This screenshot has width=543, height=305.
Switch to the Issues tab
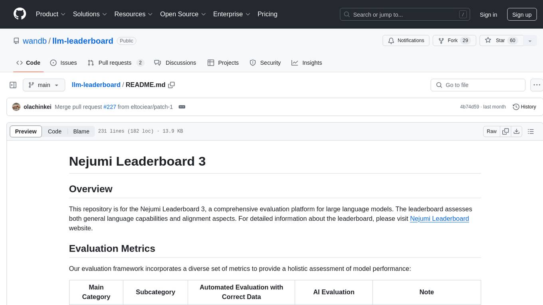(63, 63)
